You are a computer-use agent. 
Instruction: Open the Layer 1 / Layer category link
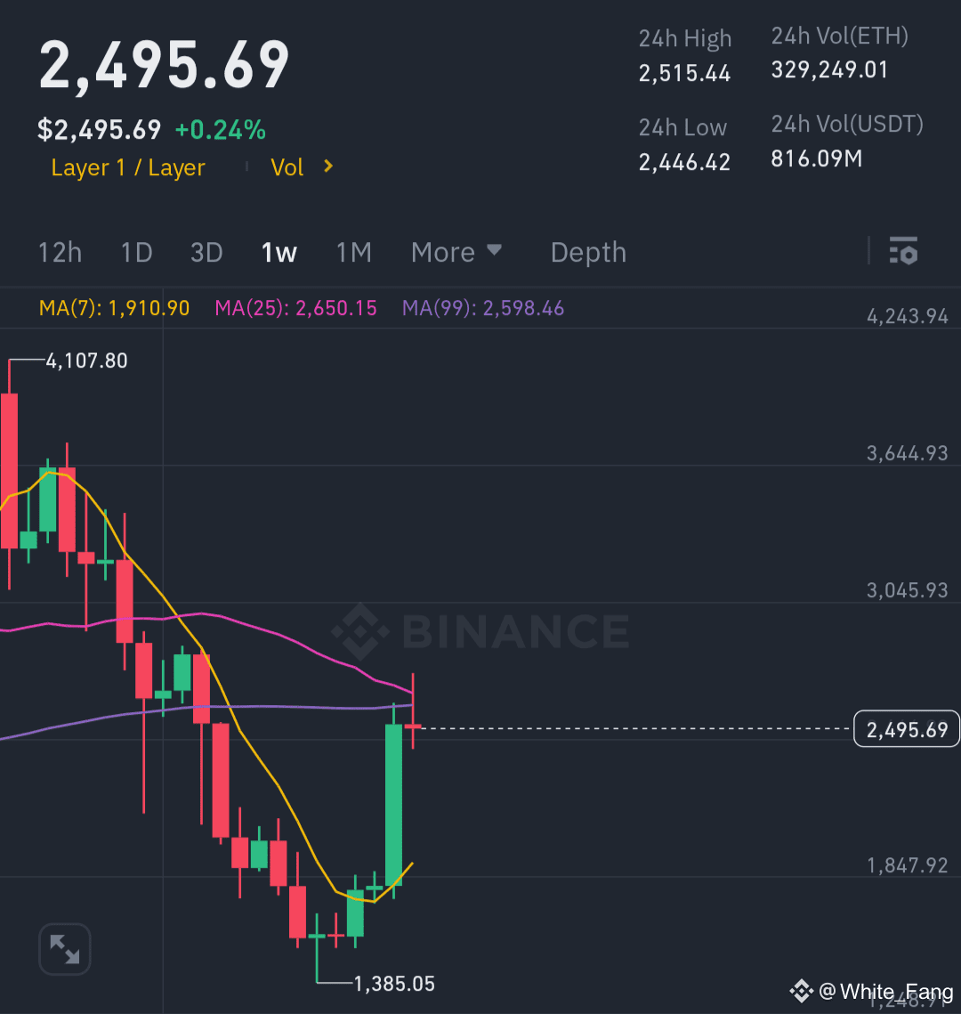[x=127, y=166]
